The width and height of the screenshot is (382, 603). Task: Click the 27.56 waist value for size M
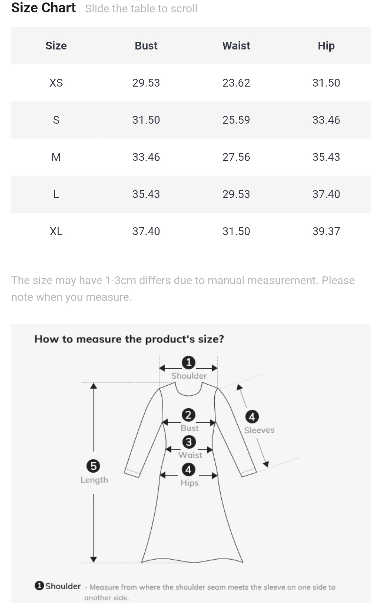[x=236, y=157]
